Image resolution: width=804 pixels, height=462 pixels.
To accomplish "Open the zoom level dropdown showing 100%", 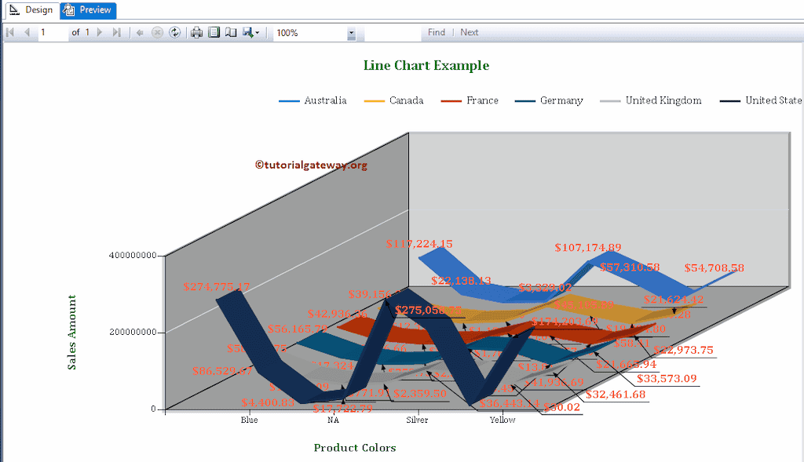I will [x=352, y=32].
